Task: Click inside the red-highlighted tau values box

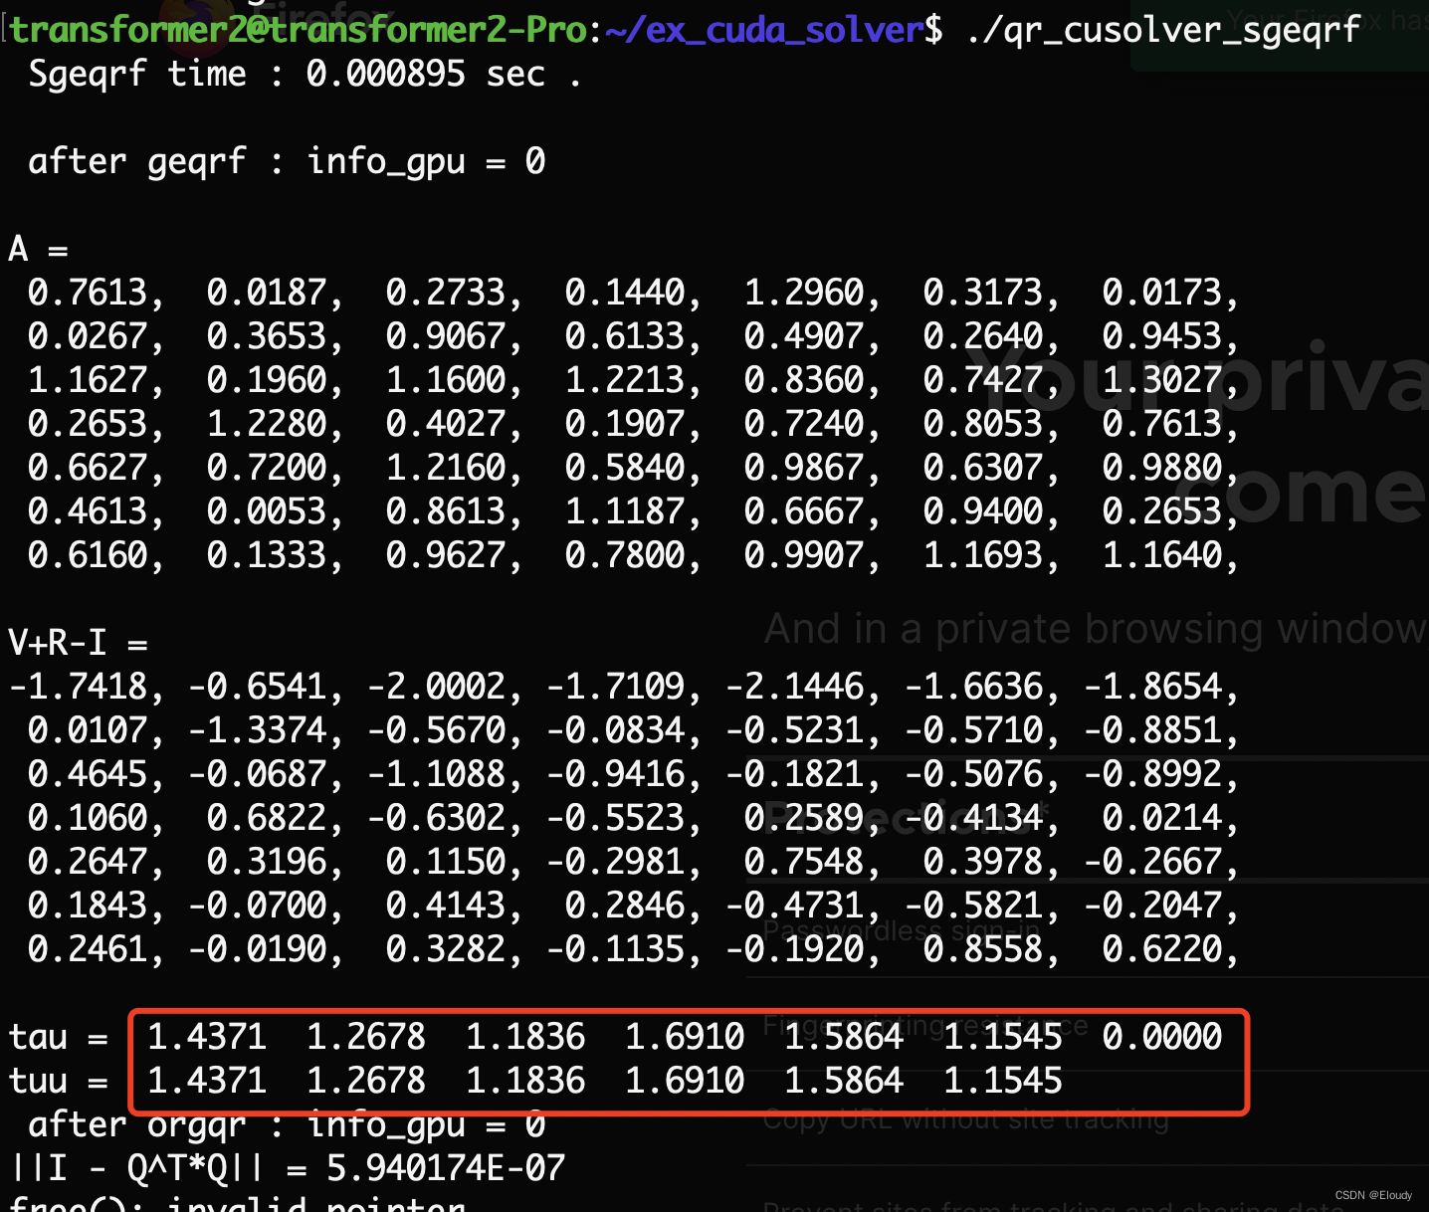Action: [687, 1058]
